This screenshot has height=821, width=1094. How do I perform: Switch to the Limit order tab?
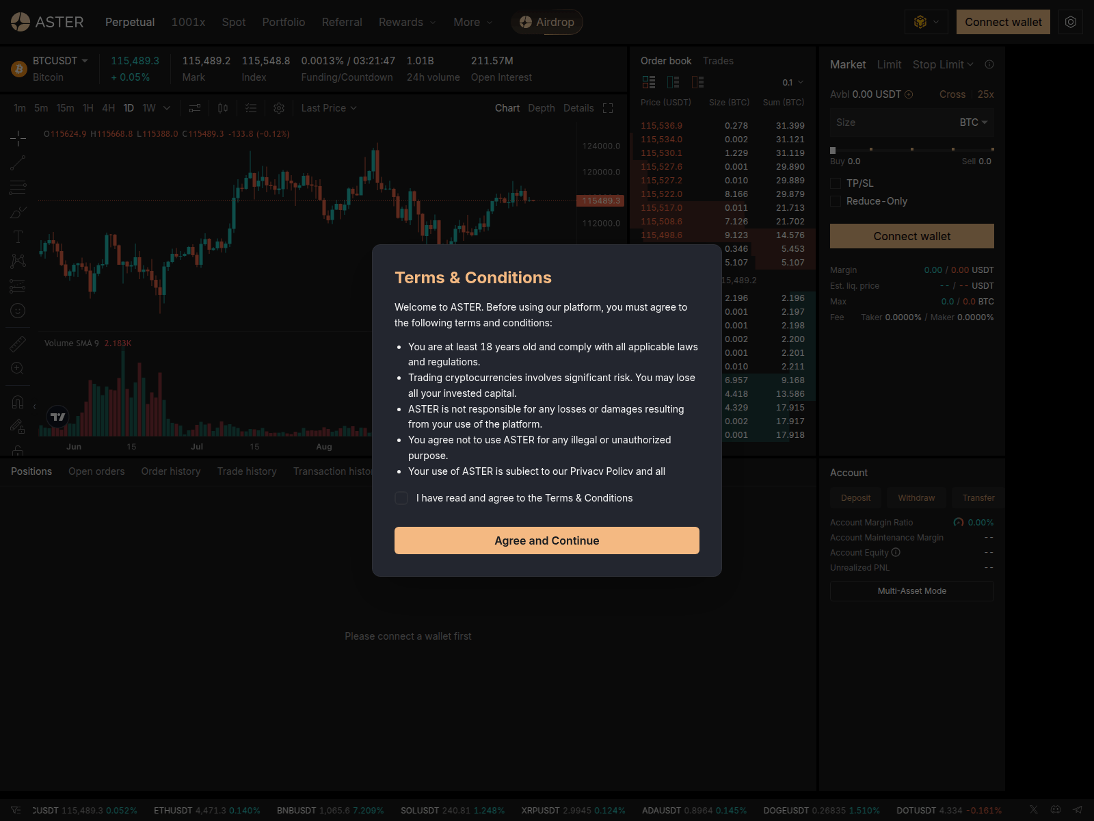[889, 64]
